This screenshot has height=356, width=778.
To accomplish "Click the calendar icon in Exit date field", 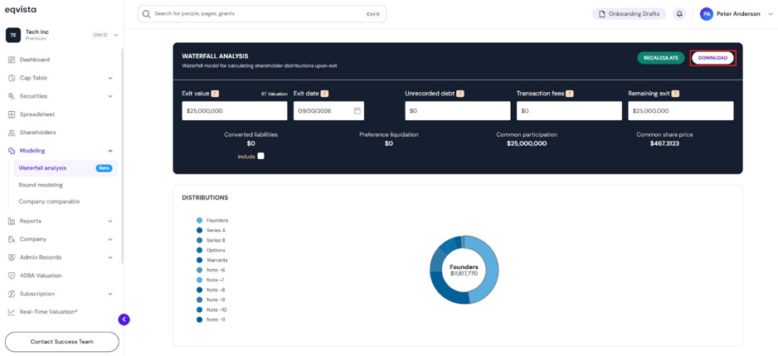I will [x=357, y=111].
